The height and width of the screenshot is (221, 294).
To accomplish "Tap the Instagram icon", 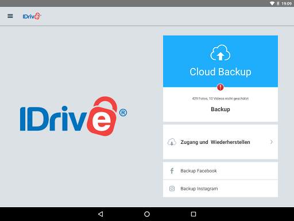I will pos(172,189).
